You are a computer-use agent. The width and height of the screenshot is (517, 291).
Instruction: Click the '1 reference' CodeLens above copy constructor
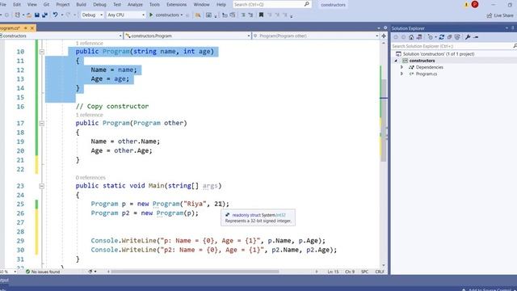tap(90, 115)
